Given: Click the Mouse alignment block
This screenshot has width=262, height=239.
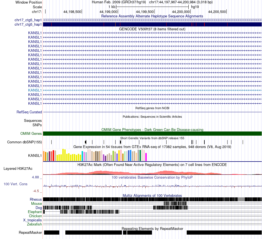Looking at the screenshot, I should point(175,203).
